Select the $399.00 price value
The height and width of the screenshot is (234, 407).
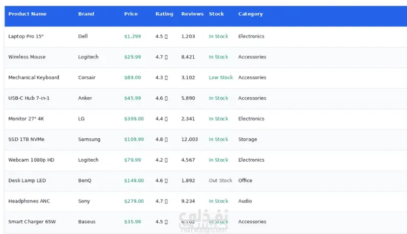point(134,119)
